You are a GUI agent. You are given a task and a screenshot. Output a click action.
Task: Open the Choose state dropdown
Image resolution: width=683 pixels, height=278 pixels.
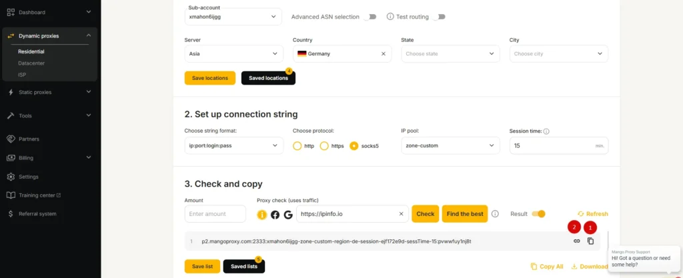450,54
